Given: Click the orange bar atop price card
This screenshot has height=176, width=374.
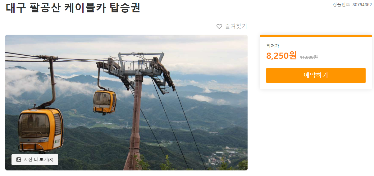Looking at the screenshot, I should tap(316, 36).
